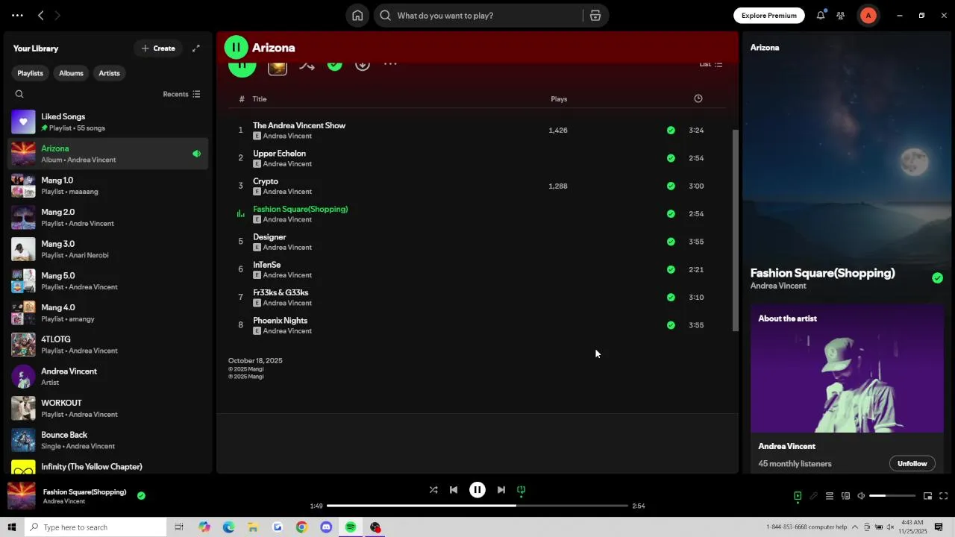Screen dimensions: 955x537
Task: Open the Andrea Vincent link under Designer
Action: 287,248
